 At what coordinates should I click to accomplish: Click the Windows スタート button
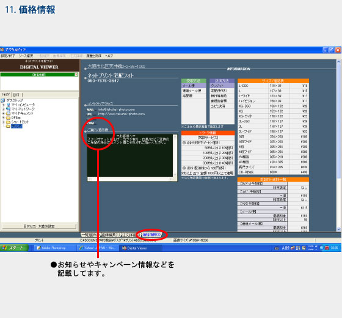tap(14, 248)
